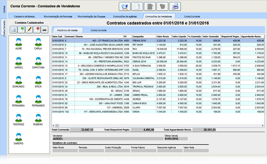Print contacts list with small printer icon
This screenshot has width=267, height=164.
tap(45, 30)
